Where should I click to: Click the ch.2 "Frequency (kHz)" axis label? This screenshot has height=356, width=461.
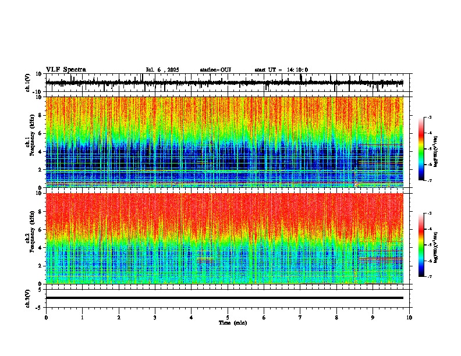32,232
